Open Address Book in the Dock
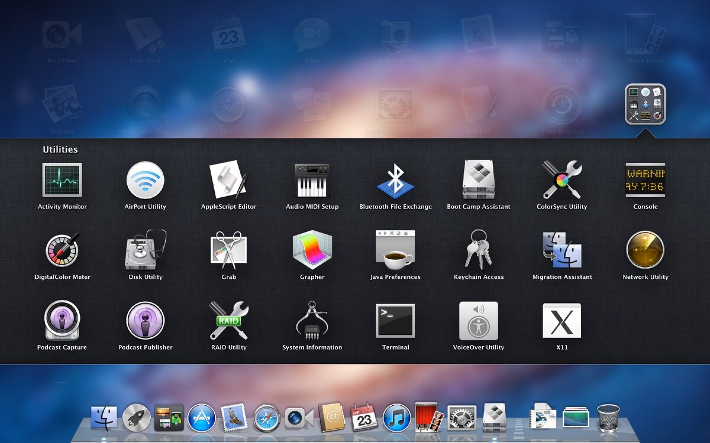 pos(331,418)
